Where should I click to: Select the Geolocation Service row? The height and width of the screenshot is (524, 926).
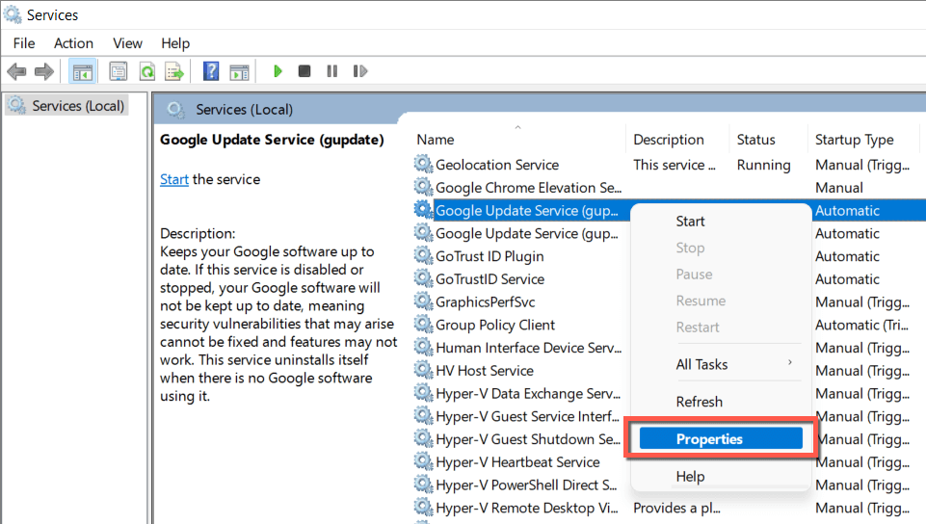tap(496, 165)
